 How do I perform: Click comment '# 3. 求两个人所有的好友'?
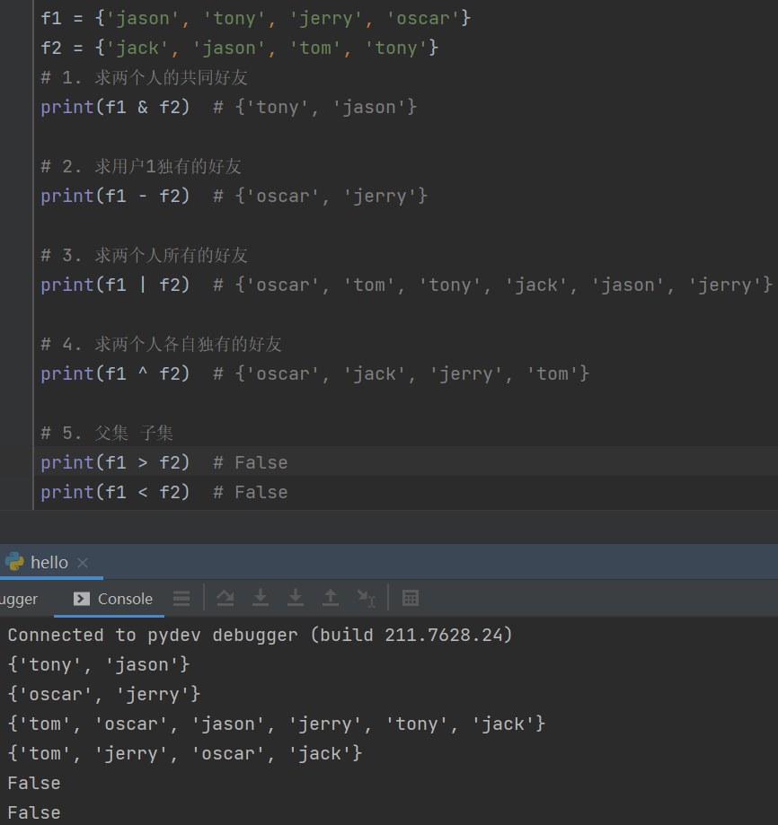(x=145, y=256)
